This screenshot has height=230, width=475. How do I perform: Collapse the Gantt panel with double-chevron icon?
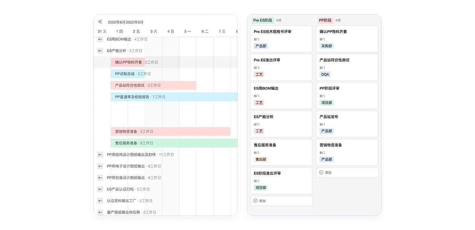coord(100,22)
